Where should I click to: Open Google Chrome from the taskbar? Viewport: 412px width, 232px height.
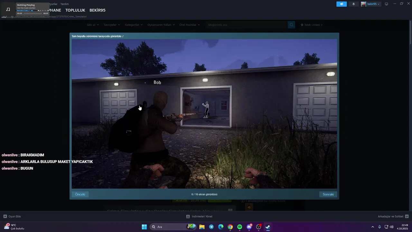[x=230, y=227]
